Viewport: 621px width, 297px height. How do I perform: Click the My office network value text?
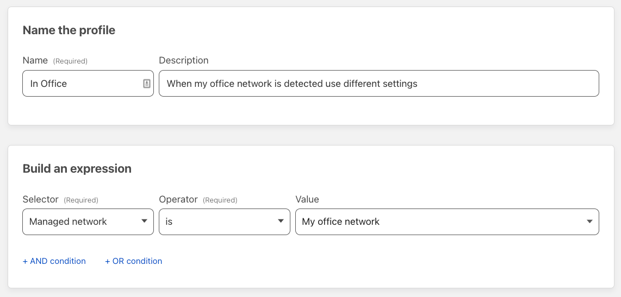[340, 222]
